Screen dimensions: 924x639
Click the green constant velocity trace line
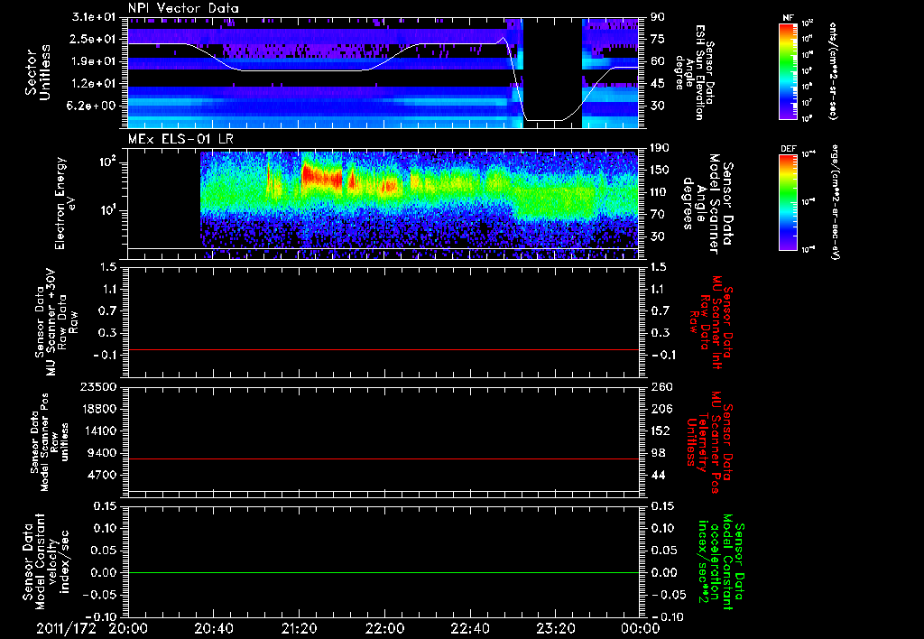point(383,572)
